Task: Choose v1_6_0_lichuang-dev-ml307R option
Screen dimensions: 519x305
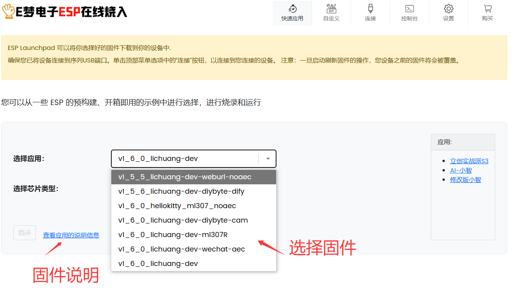Action: 173,235
